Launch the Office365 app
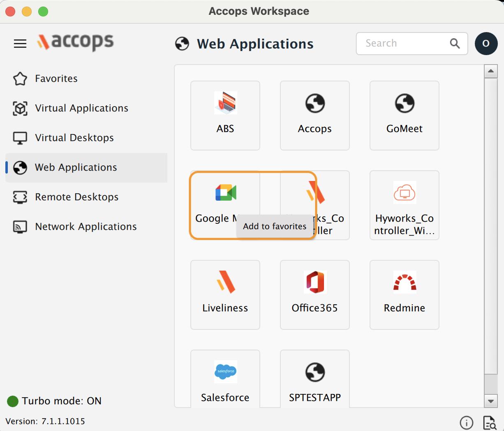The height and width of the screenshot is (431, 504). [x=315, y=294]
